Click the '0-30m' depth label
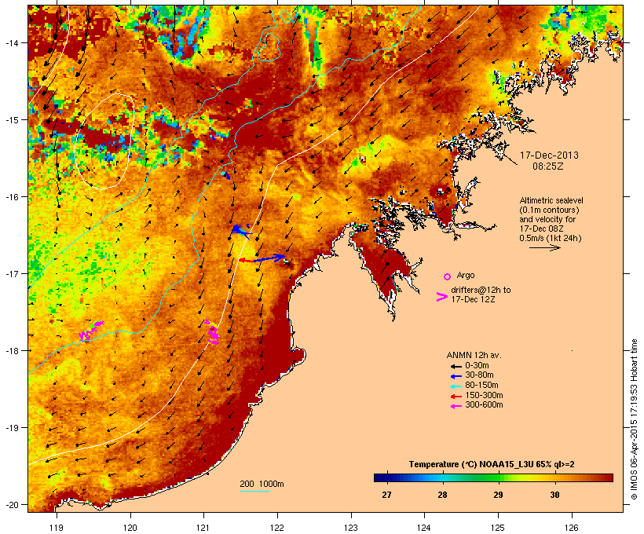 click(477, 366)
